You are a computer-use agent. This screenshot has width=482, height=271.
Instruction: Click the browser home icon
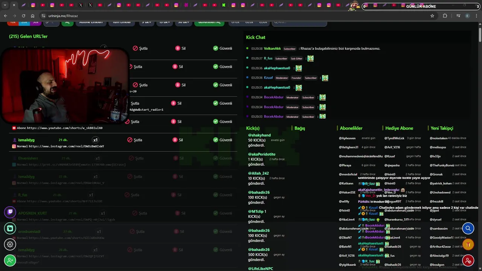pos(32,16)
